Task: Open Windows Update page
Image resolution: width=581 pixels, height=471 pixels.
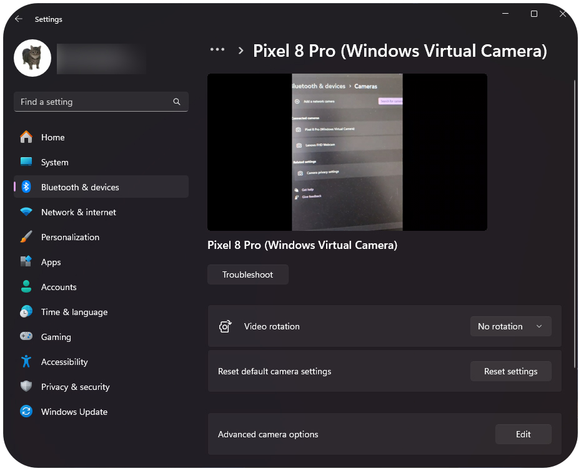Action: [101, 412]
